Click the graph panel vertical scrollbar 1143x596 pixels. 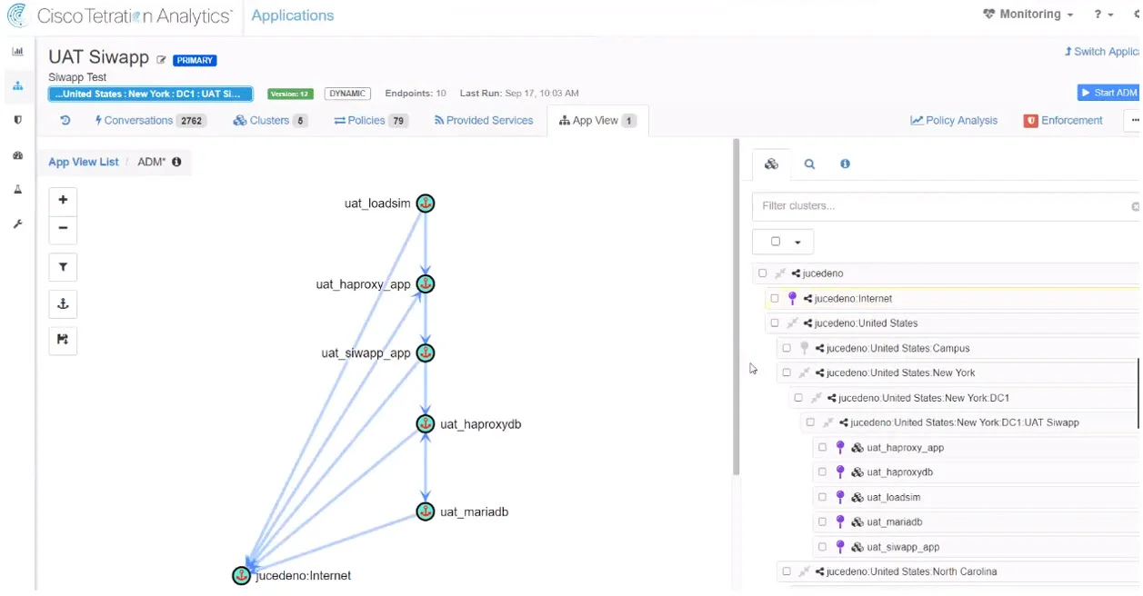737,306
